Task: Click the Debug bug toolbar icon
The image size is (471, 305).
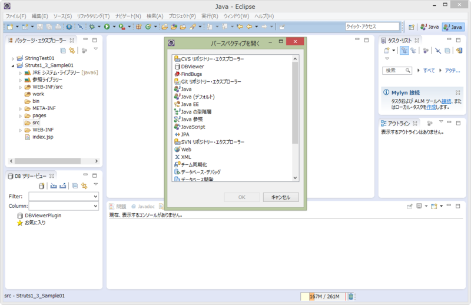Action: [92, 26]
